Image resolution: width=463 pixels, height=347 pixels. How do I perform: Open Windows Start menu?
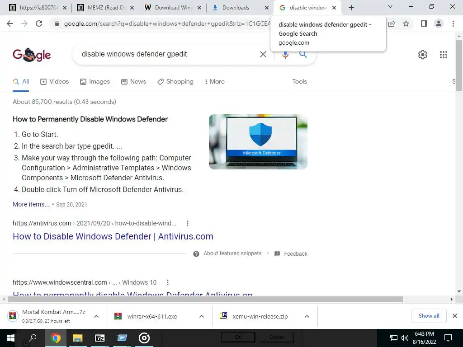(11, 338)
